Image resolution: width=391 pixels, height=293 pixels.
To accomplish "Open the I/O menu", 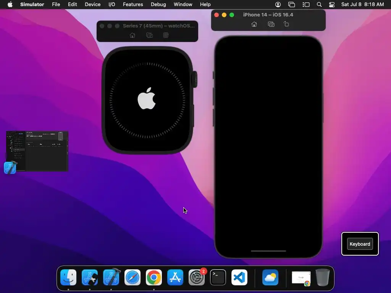I will (x=112, y=4).
